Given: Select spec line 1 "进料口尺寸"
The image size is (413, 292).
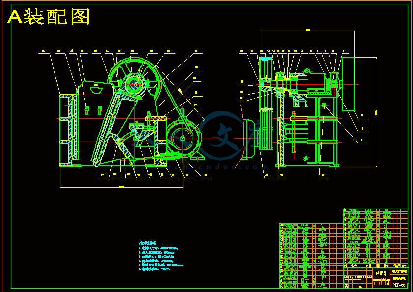Looking at the screenshot, I should [x=158, y=248].
